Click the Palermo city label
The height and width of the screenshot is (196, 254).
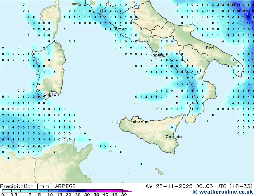(x=138, y=122)
